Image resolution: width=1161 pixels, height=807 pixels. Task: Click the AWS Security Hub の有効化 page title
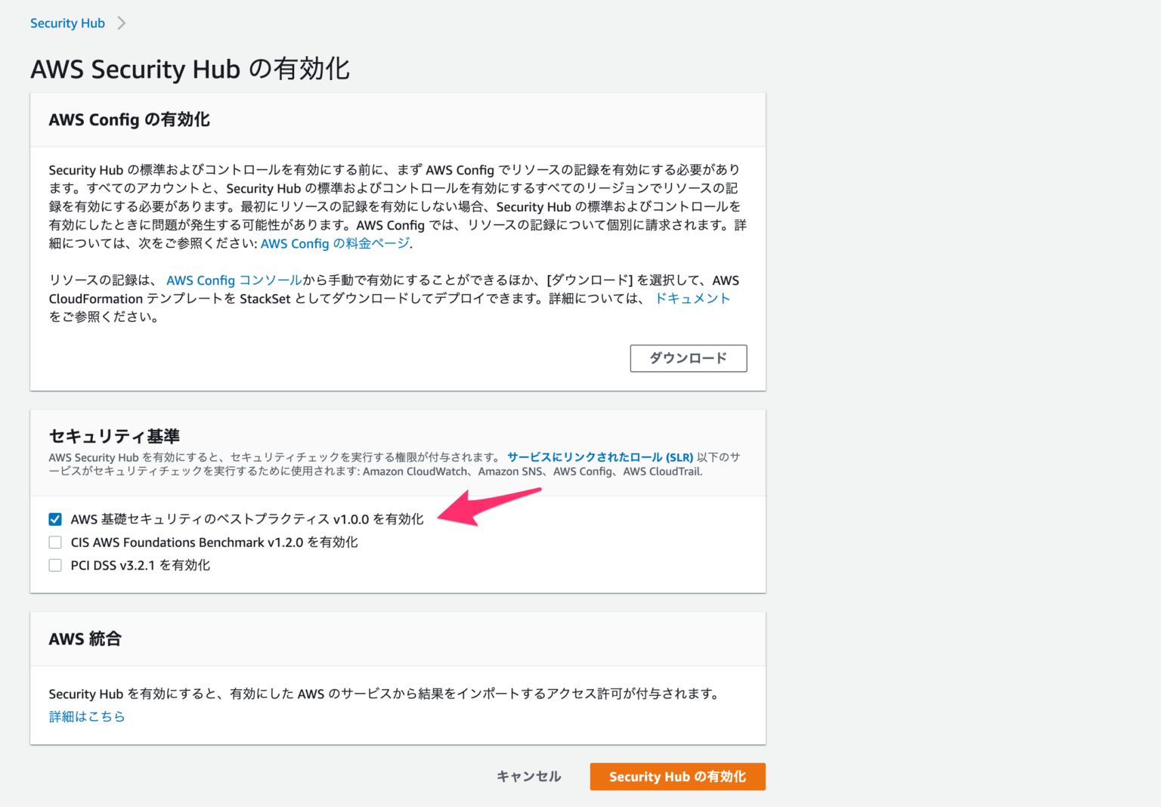190,69
